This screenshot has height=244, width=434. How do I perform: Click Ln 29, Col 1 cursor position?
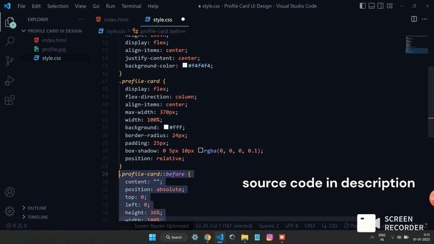click(224, 226)
